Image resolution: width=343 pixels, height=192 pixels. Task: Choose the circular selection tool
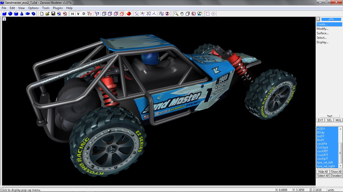pos(213,14)
